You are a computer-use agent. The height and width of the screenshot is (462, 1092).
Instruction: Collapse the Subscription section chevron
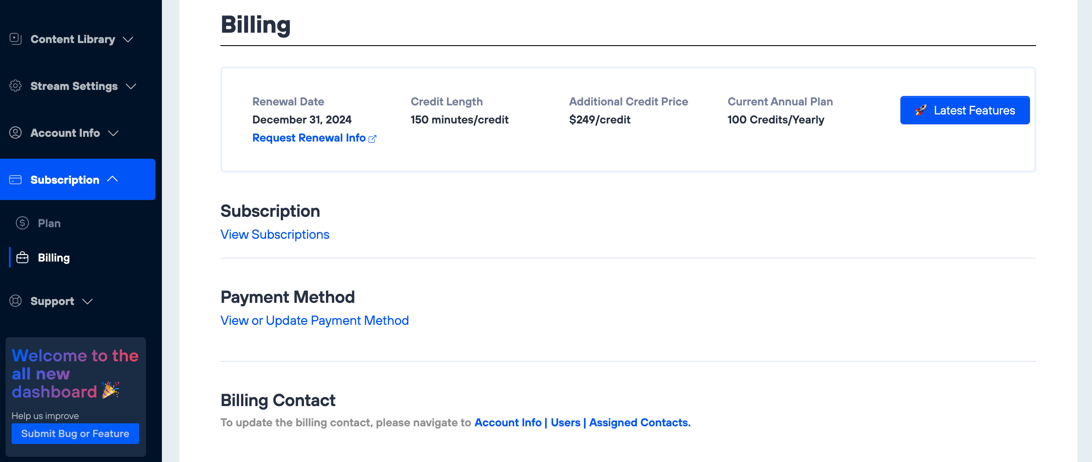(112, 179)
